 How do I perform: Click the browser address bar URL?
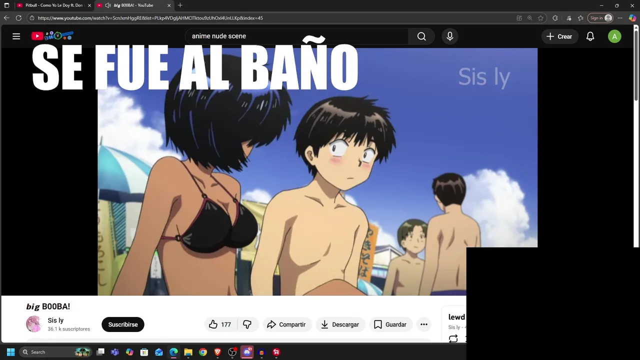click(150, 18)
